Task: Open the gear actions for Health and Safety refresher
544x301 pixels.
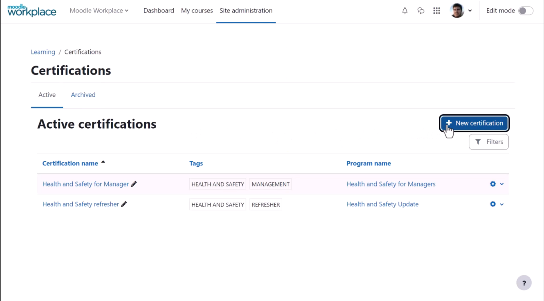Action: 492,204
